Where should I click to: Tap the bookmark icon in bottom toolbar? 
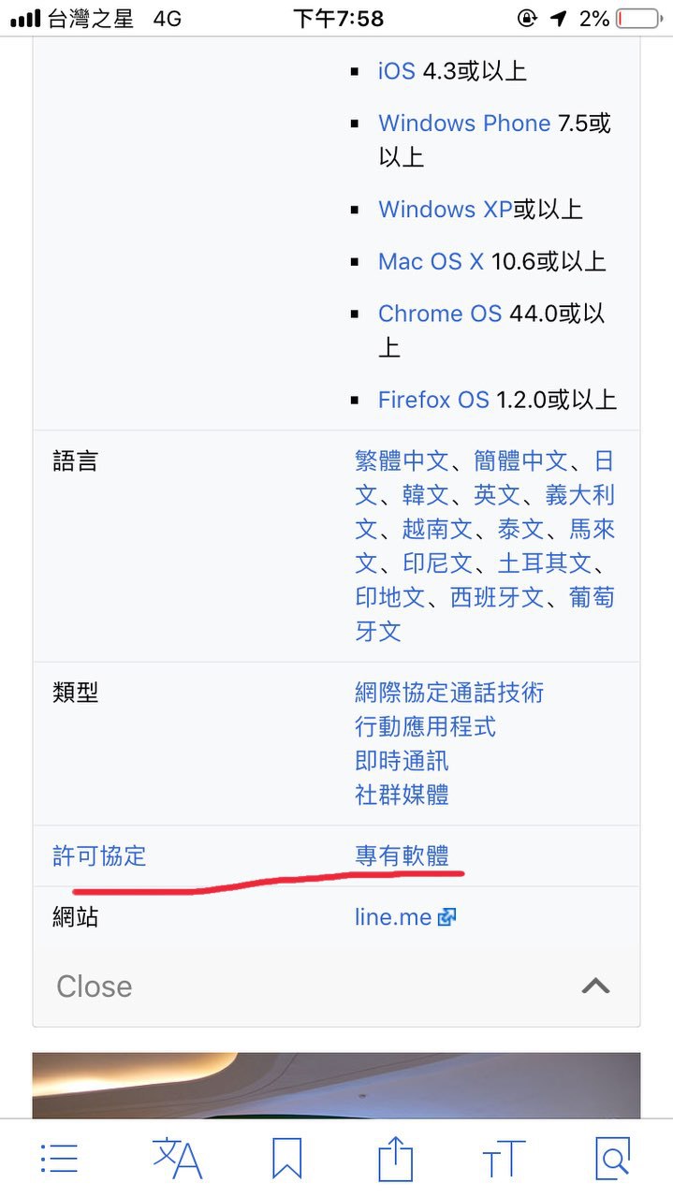286,1159
